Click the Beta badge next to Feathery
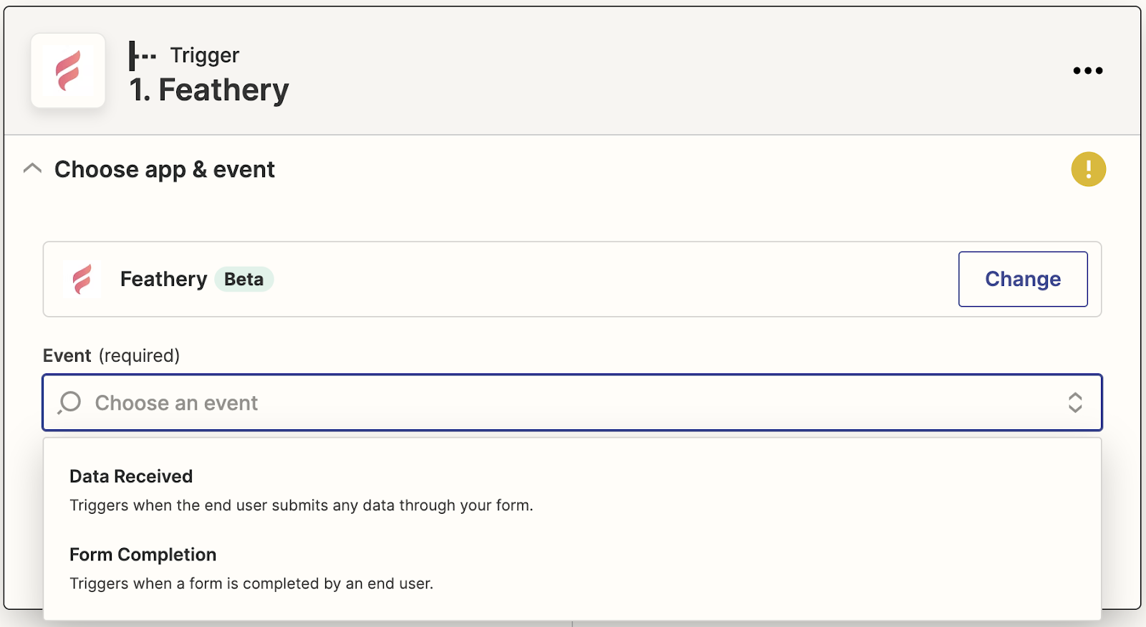Screen dimensions: 1146x627 (x=244, y=279)
